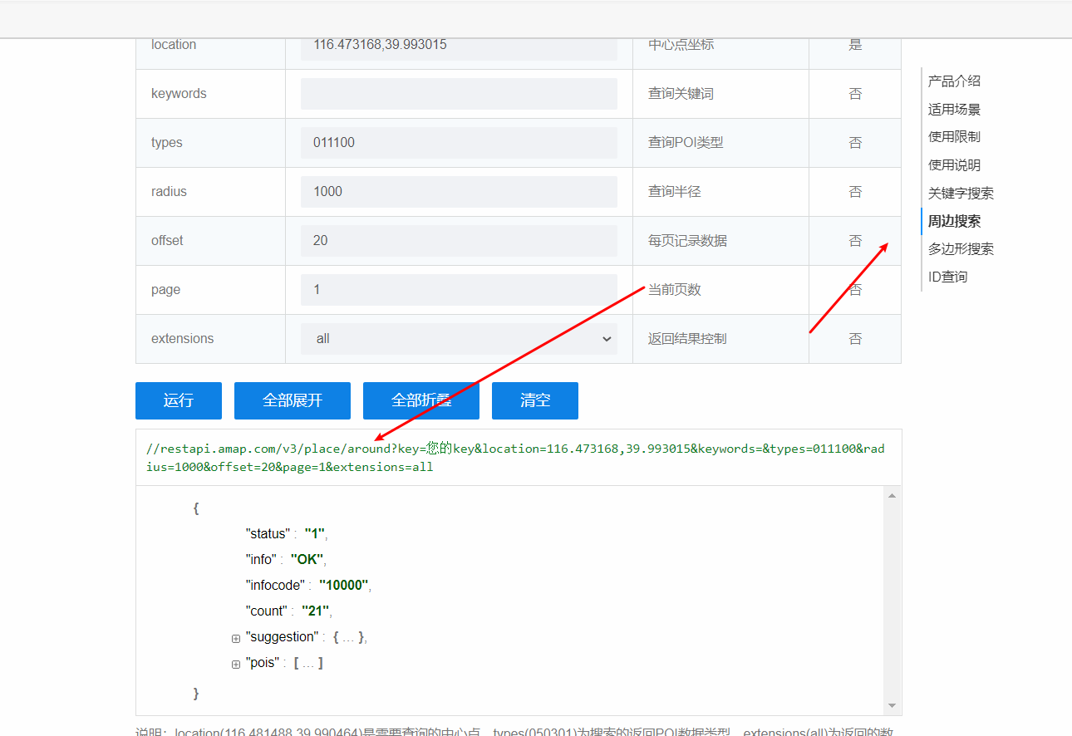Click the 全部折叠 button
This screenshot has height=736, width=1072.
[x=421, y=400]
